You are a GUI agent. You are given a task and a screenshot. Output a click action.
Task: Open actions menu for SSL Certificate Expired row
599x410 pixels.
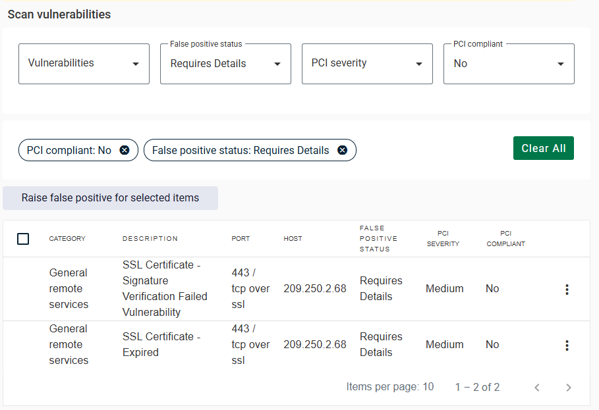pyautogui.click(x=567, y=346)
